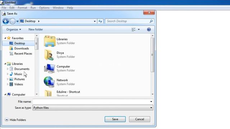
Task: Click the blue help icon
Action: (x=149, y=29)
